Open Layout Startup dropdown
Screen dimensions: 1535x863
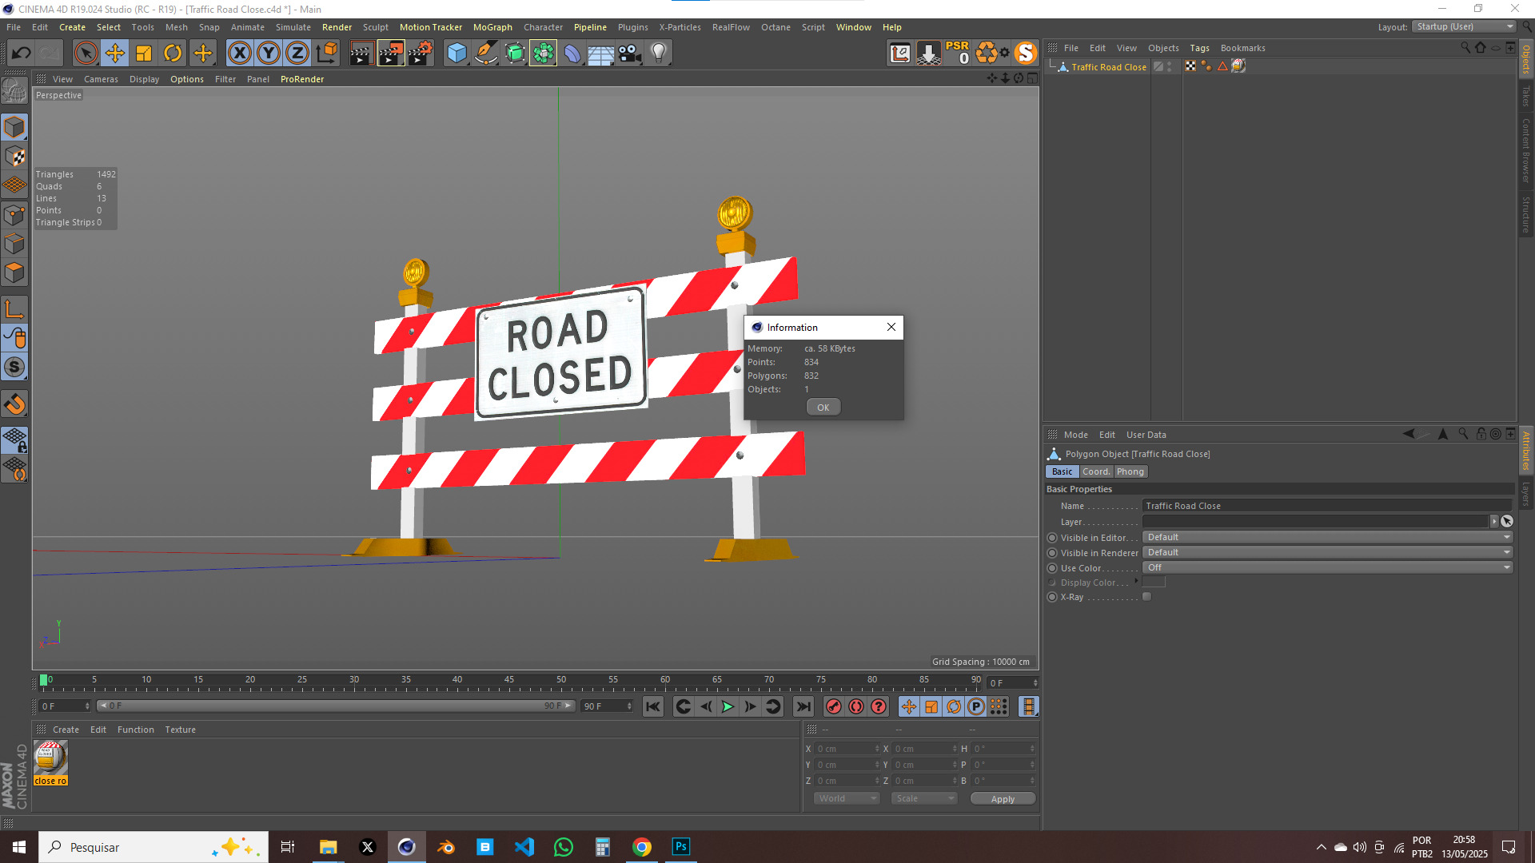pos(1464,26)
